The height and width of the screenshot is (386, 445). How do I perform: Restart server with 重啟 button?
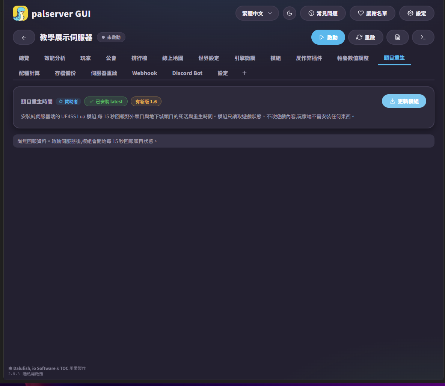(x=365, y=38)
